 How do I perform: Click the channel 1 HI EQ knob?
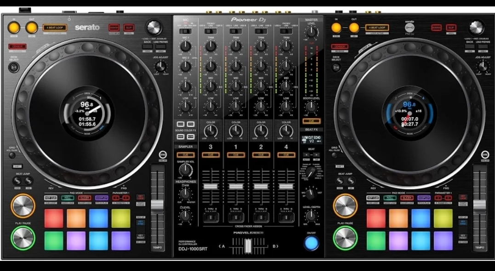pyautogui.click(x=236, y=66)
